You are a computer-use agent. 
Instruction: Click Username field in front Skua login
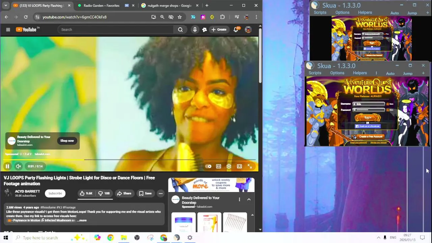click(x=369, y=104)
